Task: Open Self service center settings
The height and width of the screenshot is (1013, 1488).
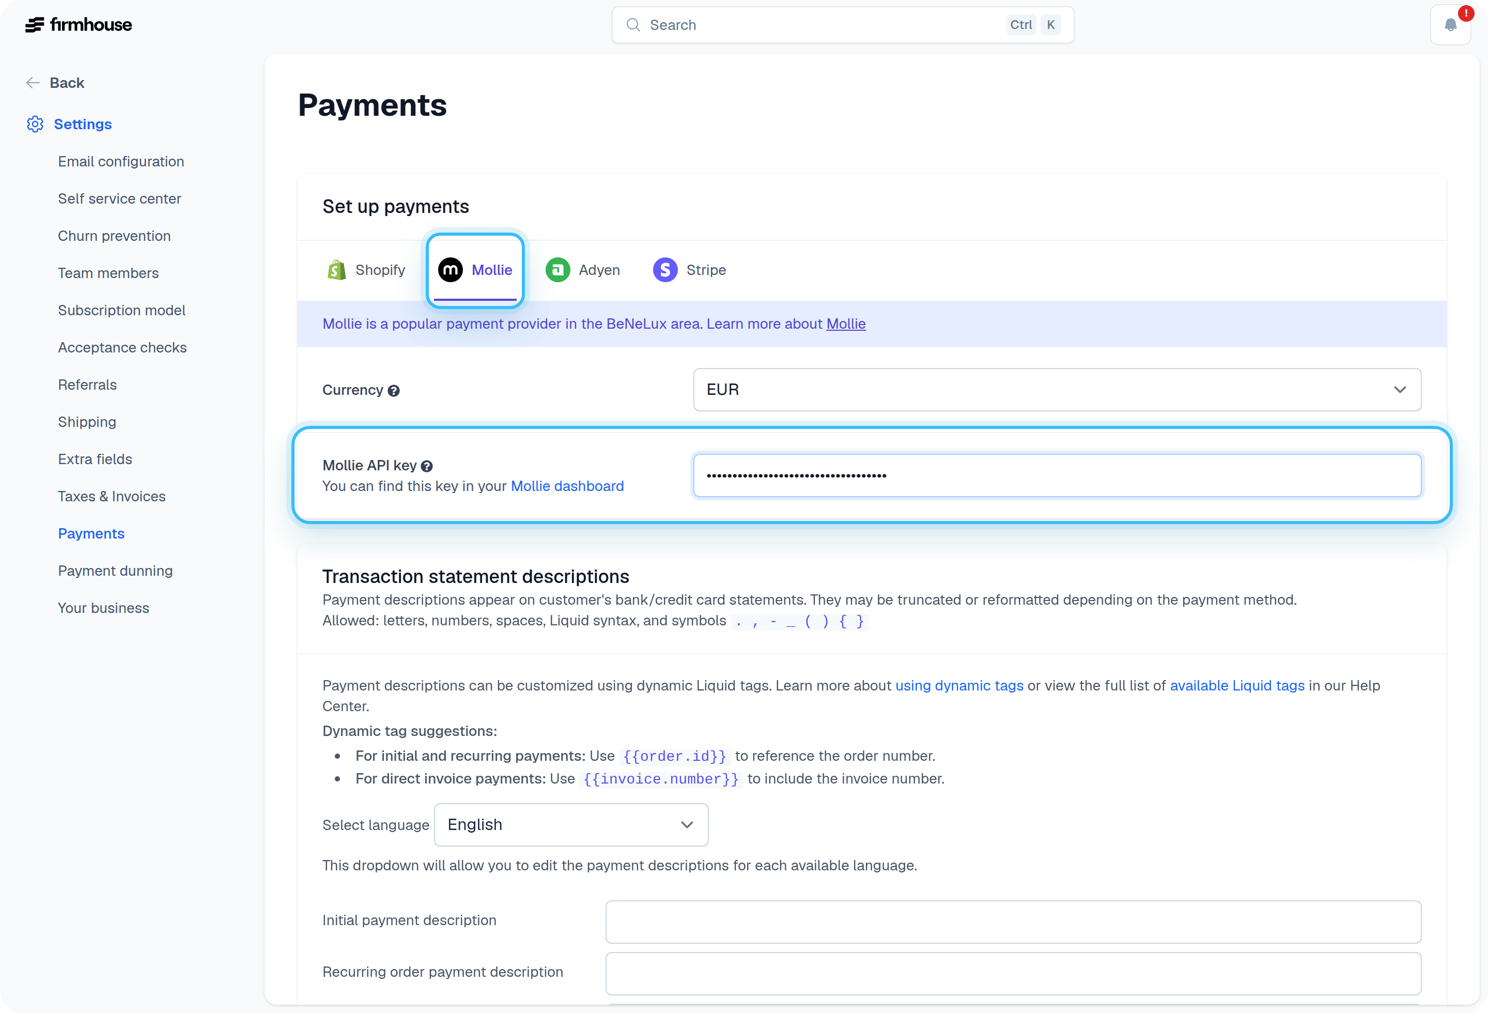Action: [x=119, y=198]
